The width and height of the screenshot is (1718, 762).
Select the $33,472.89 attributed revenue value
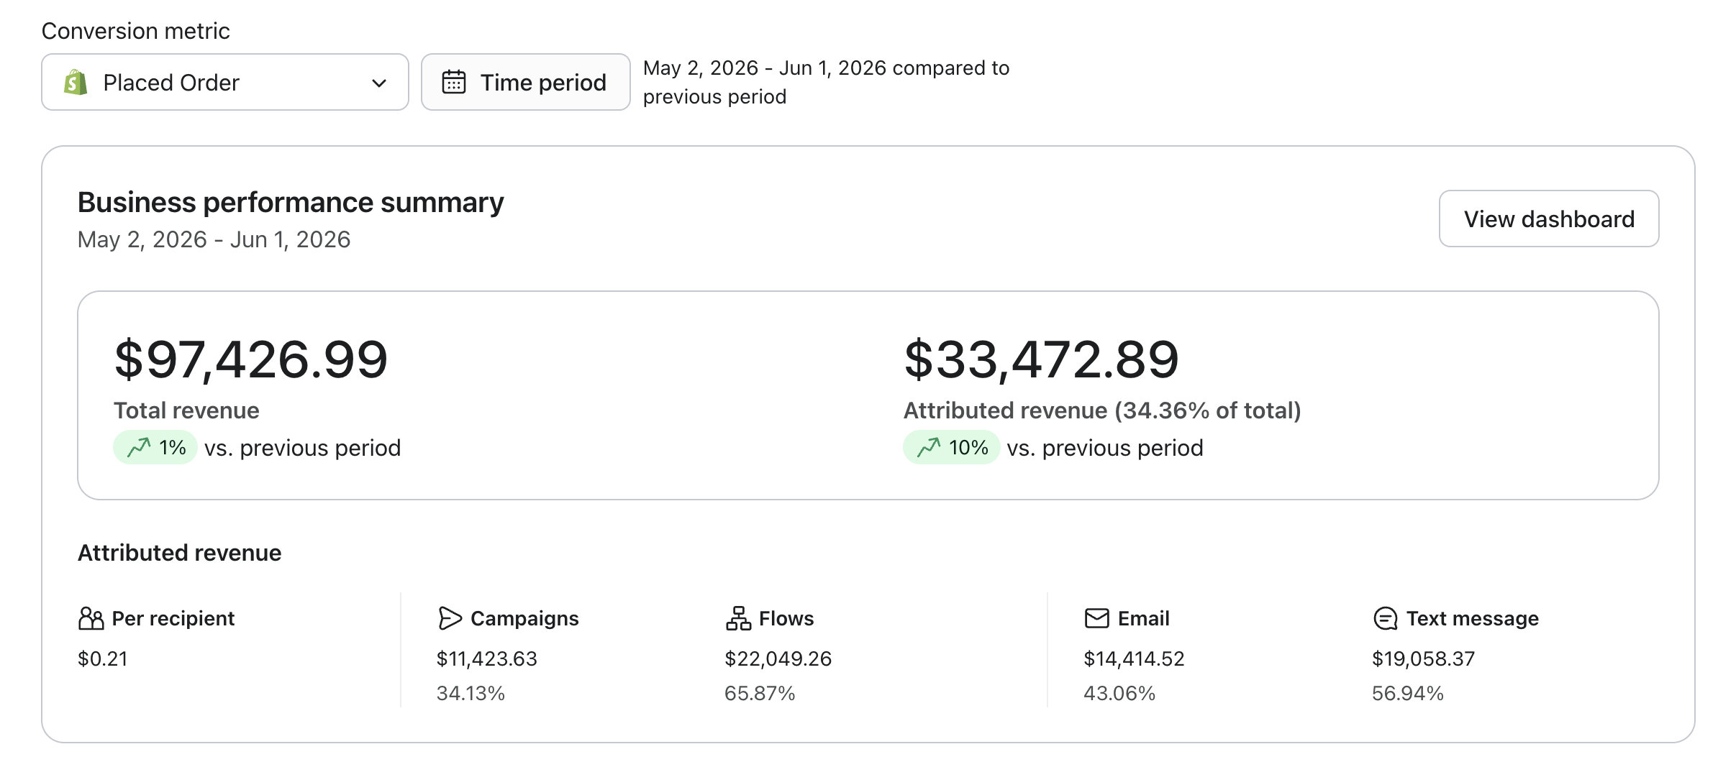1041,359
